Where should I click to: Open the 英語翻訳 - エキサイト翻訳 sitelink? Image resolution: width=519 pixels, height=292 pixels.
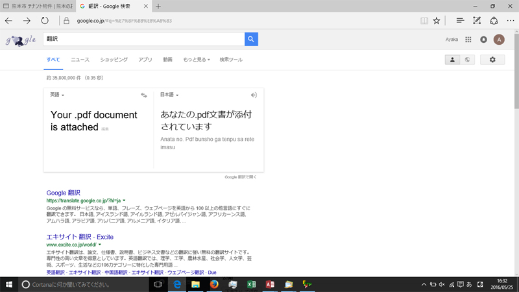(73, 273)
